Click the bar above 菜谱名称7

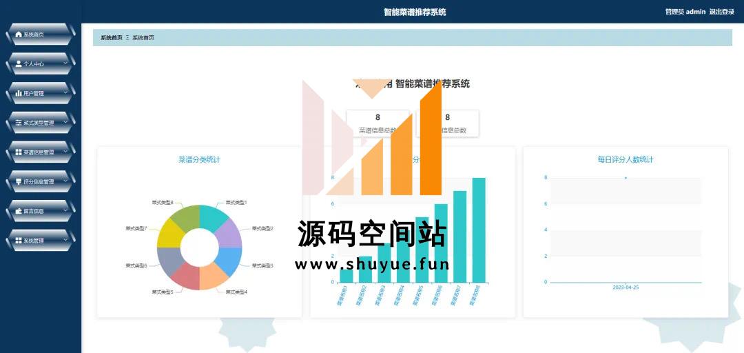pos(459,236)
